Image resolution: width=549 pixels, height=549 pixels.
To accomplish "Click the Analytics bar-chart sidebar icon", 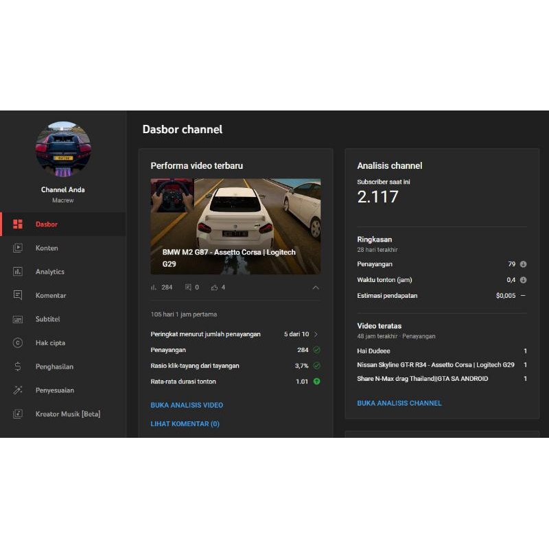I will tap(20, 272).
